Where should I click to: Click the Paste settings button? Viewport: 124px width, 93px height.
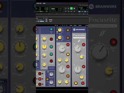pyautogui.click(x=75, y=25)
